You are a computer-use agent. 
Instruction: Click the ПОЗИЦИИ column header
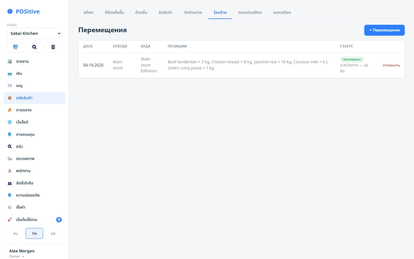[x=177, y=46]
